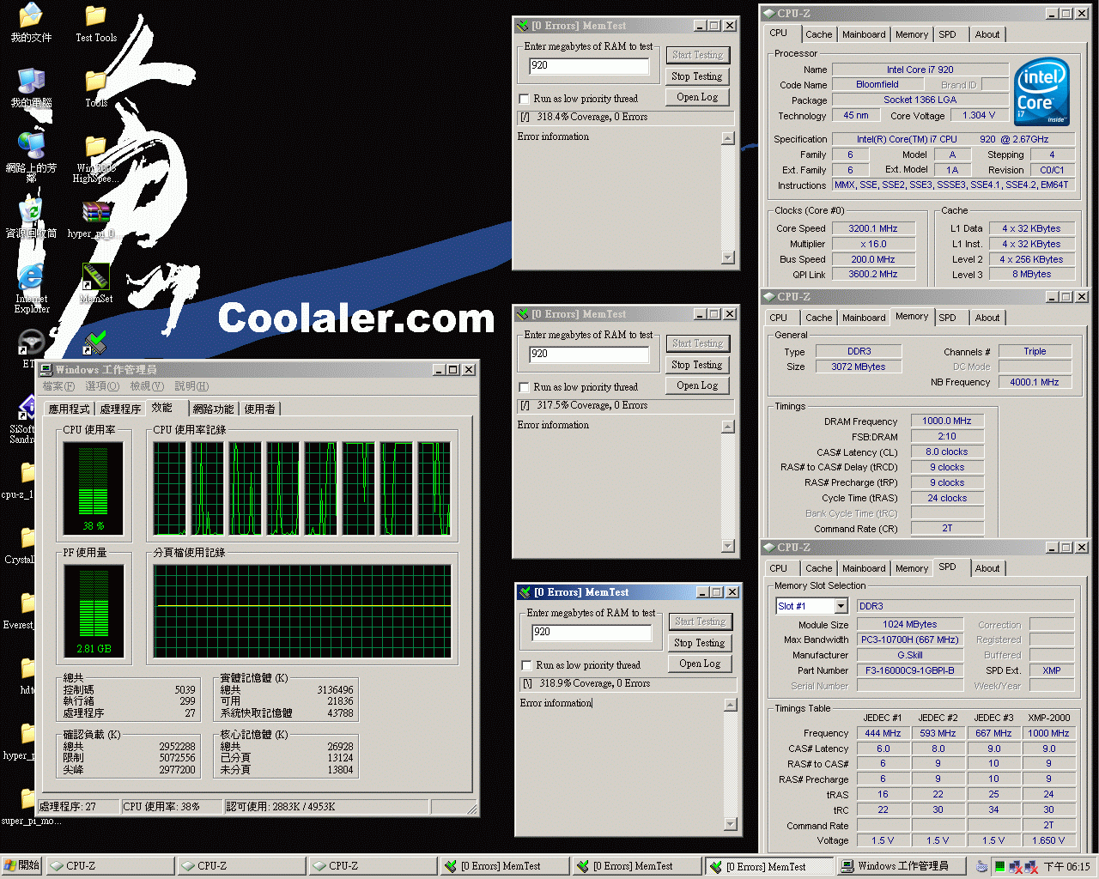This screenshot has width=1099, height=879.
Task: Click the XMP SPD Ext. value
Action: [x=1052, y=670]
